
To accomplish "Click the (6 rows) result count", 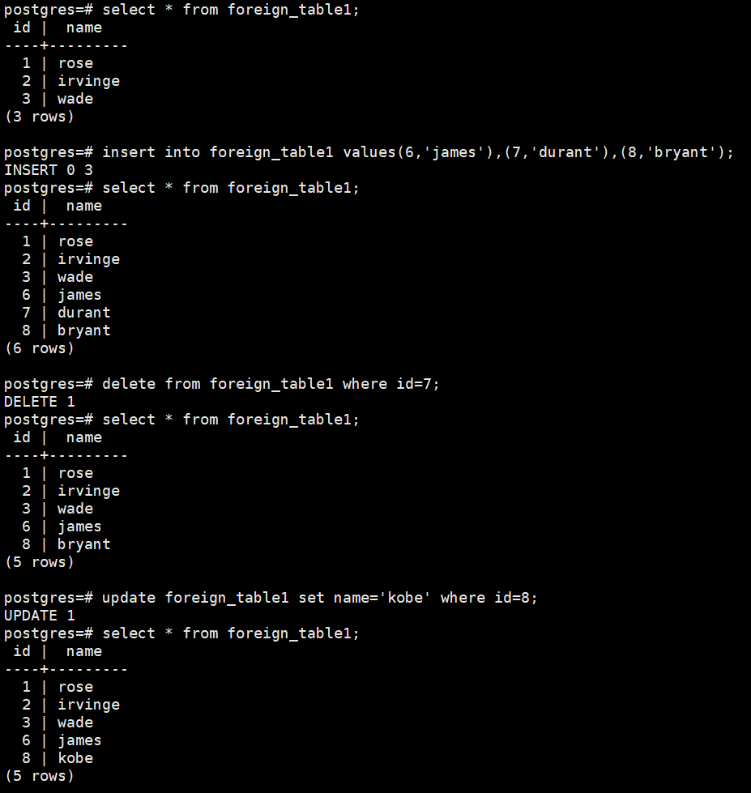I will [40, 348].
